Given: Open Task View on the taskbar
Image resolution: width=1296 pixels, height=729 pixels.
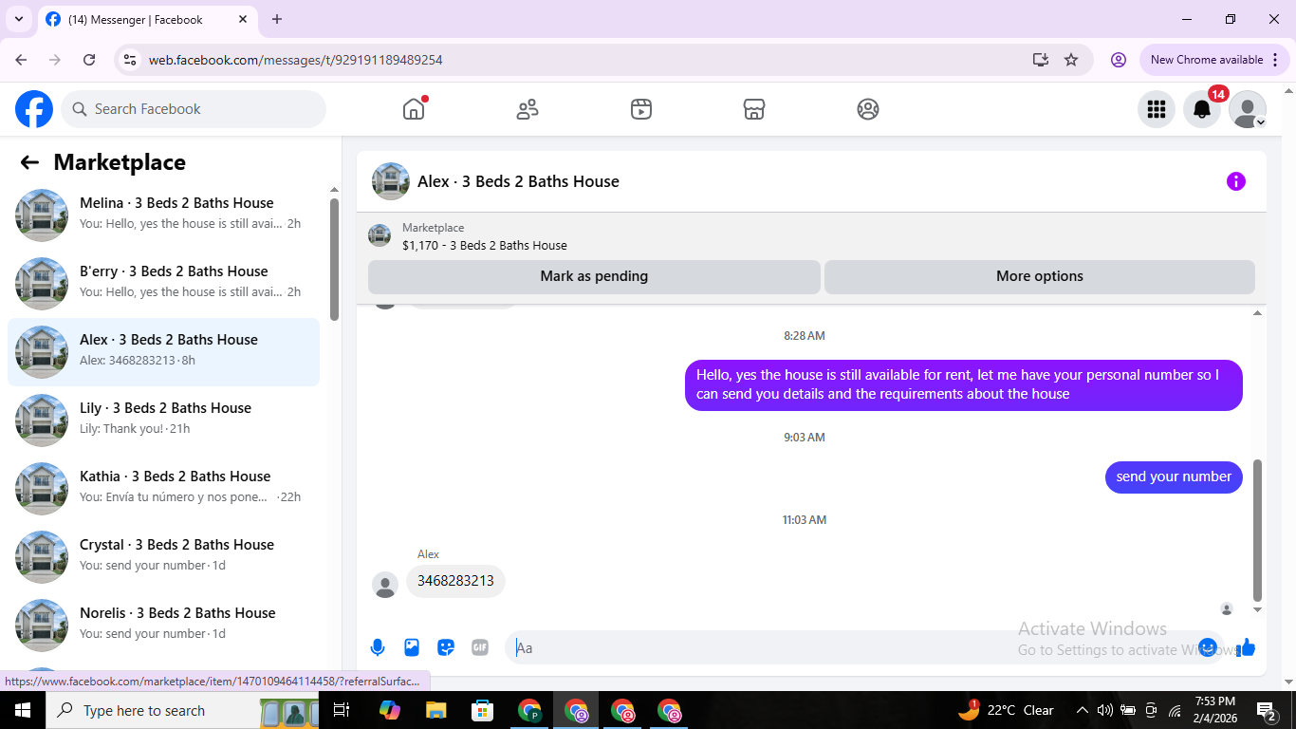Looking at the screenshot, I should click(342, 710).
